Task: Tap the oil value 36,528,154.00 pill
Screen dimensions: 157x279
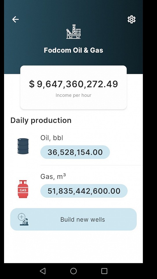Action: coord(75,152)
